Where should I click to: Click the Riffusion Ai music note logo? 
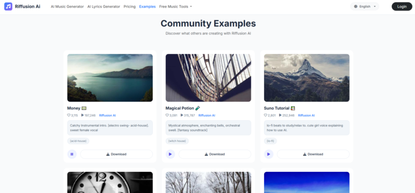click(8, 6)
